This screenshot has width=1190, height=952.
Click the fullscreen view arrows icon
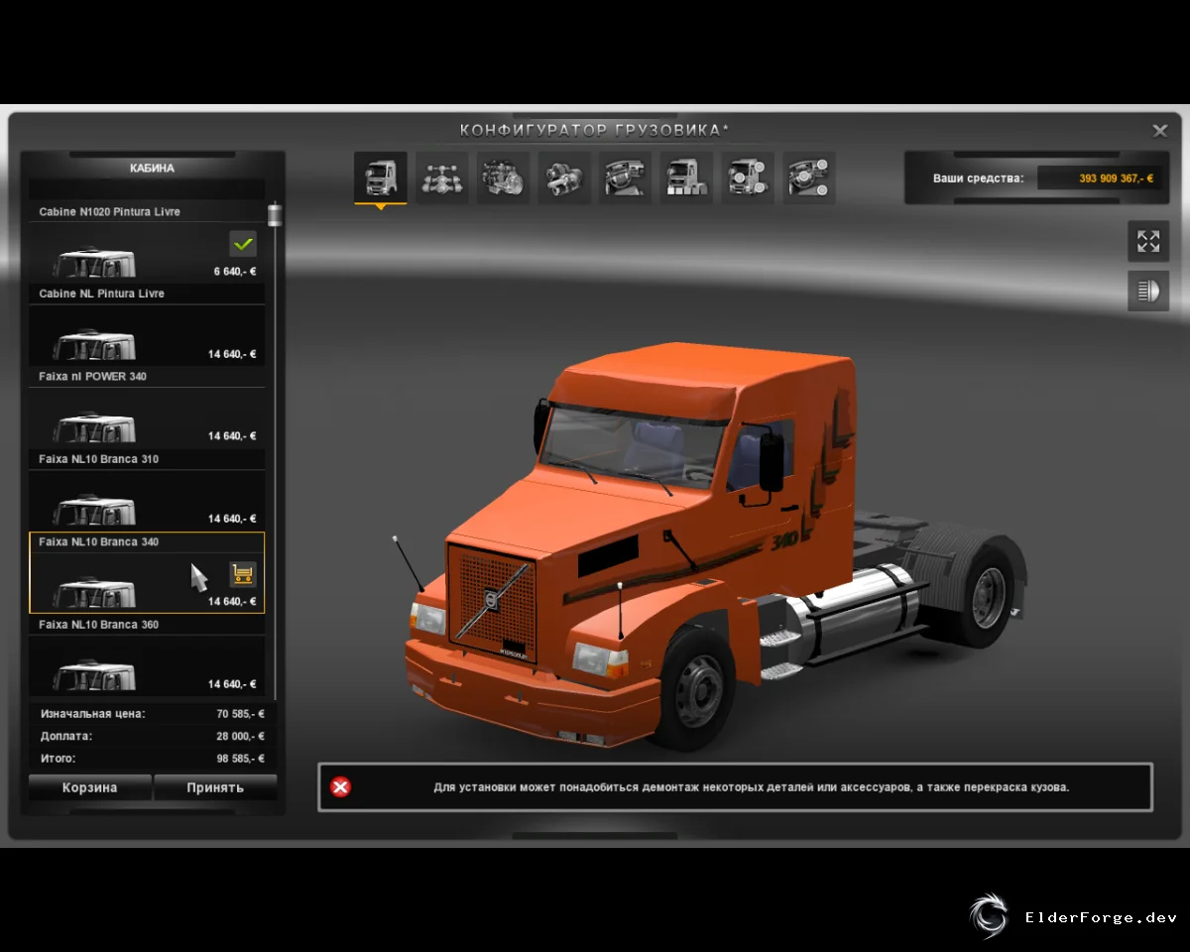click(1148, 241)
